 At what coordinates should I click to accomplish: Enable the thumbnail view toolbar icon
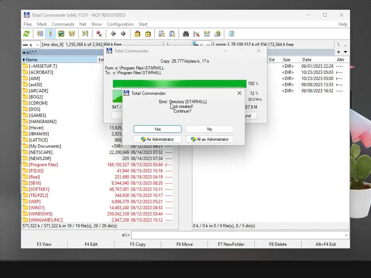coord(61,34)
